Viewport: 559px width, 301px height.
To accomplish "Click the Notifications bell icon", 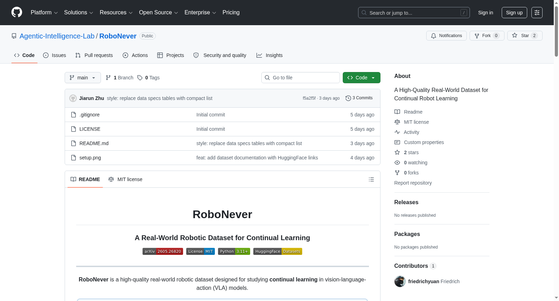I will click(434, 36).
